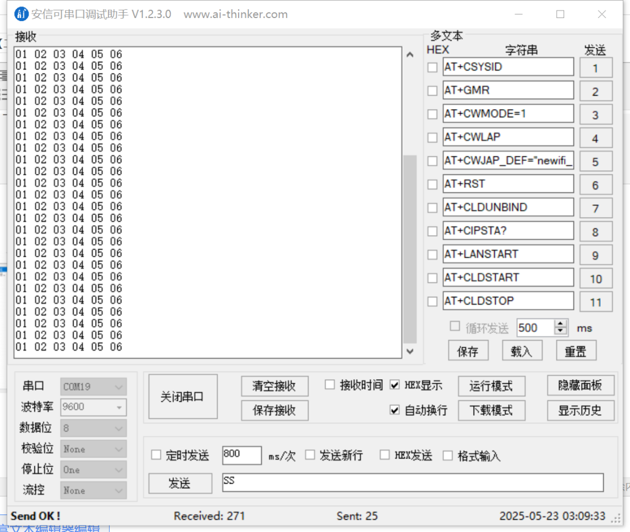Open the 波特率 9600 baud dropdown
The height and width of the screenshot is (532, 630).
coord(93,407)
